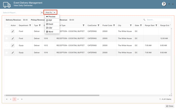Choose Preview from Print To menu

point(52,16)
